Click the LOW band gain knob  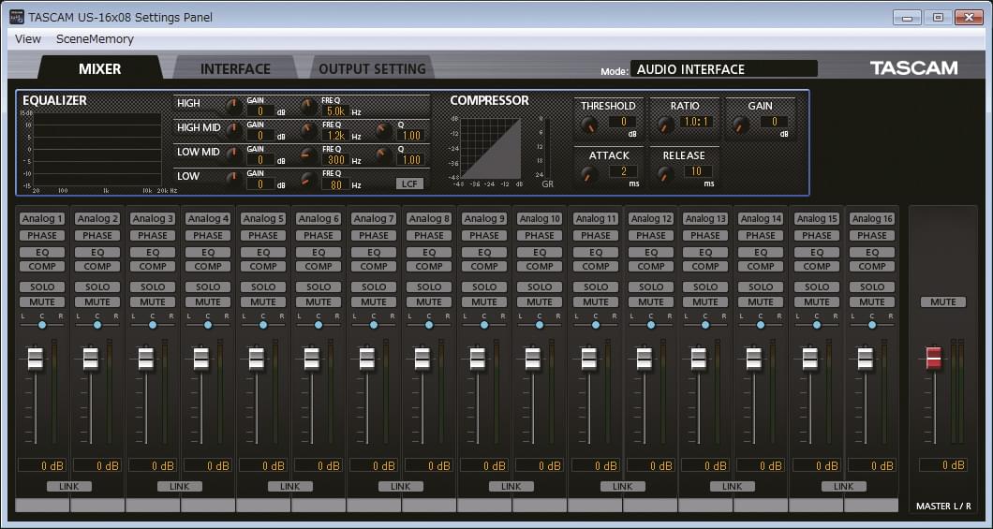click(234, 180)
